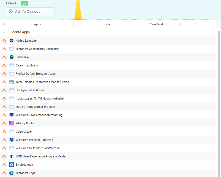This screenshot has height=177, width=221.
Task: Click the Total Uninstall app icon
Action: coord(12,82)
